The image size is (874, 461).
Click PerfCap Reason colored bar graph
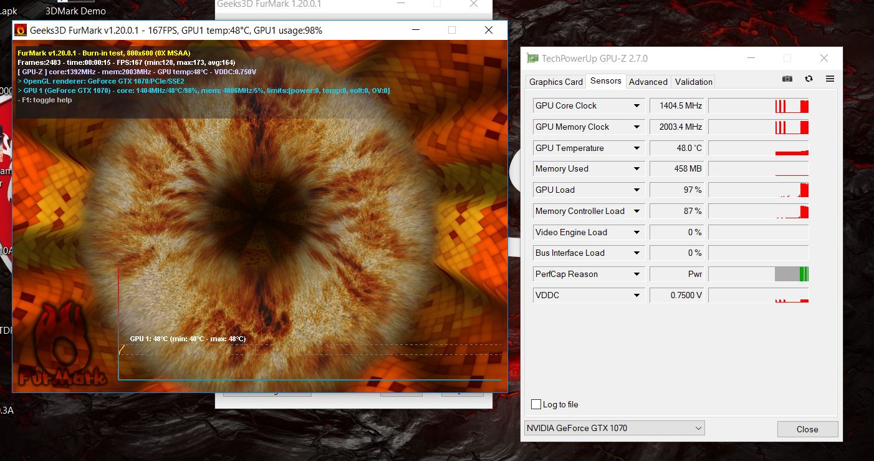click(x=759, y=274)
